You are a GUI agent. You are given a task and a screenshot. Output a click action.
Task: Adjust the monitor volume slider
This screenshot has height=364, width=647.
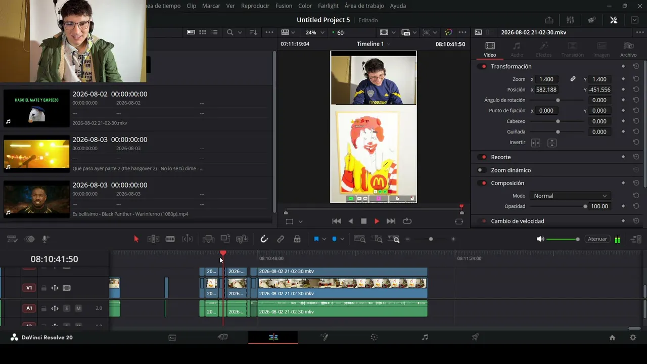(563, 239)
